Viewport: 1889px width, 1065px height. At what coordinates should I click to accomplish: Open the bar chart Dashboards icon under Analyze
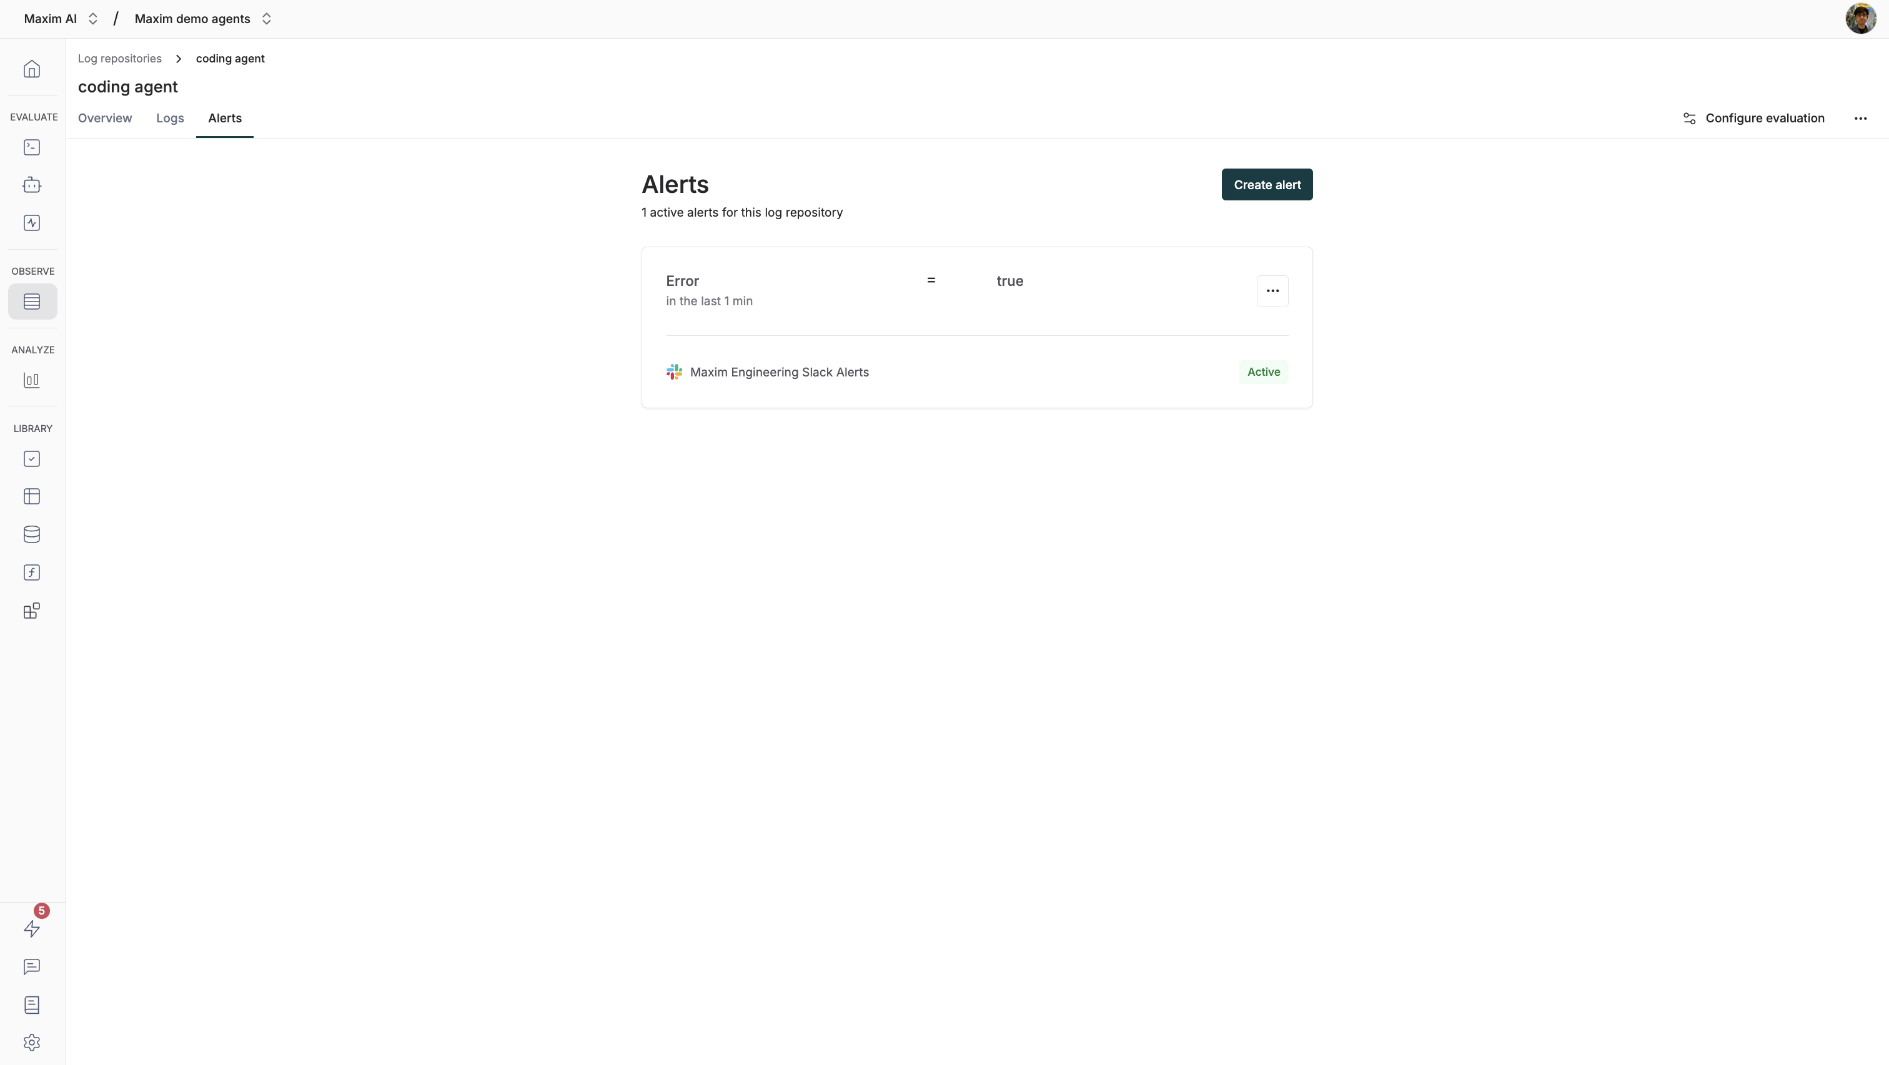[x=31, y=380]
